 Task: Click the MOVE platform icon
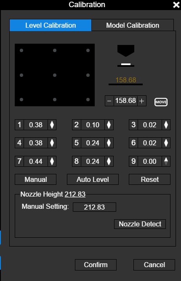click(161, 102)
